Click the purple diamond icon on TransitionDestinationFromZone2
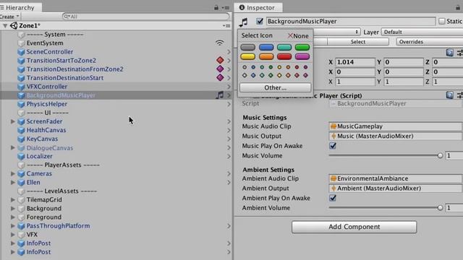 (x=220, y=69)
